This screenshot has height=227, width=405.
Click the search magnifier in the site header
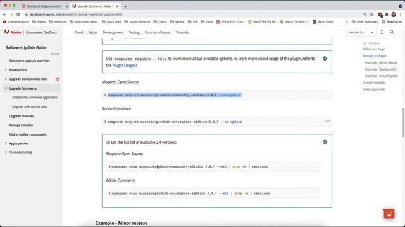coord(392,32)
